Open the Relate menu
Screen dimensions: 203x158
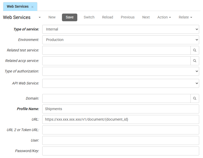click(x=185, y=17)
